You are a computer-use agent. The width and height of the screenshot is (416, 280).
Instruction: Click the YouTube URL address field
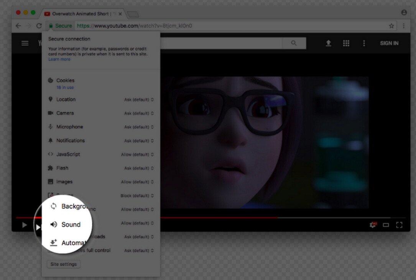[x=230, y=26]
